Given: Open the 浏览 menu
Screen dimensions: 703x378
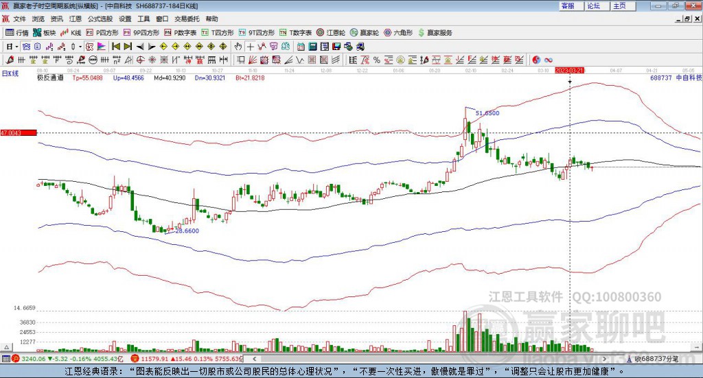Looking at the screenshot, I should pos(38,19).
